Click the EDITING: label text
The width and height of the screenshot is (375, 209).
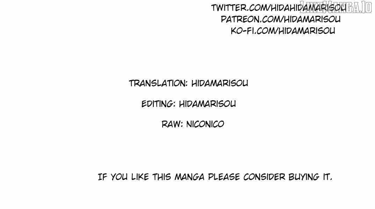(159, 104)
